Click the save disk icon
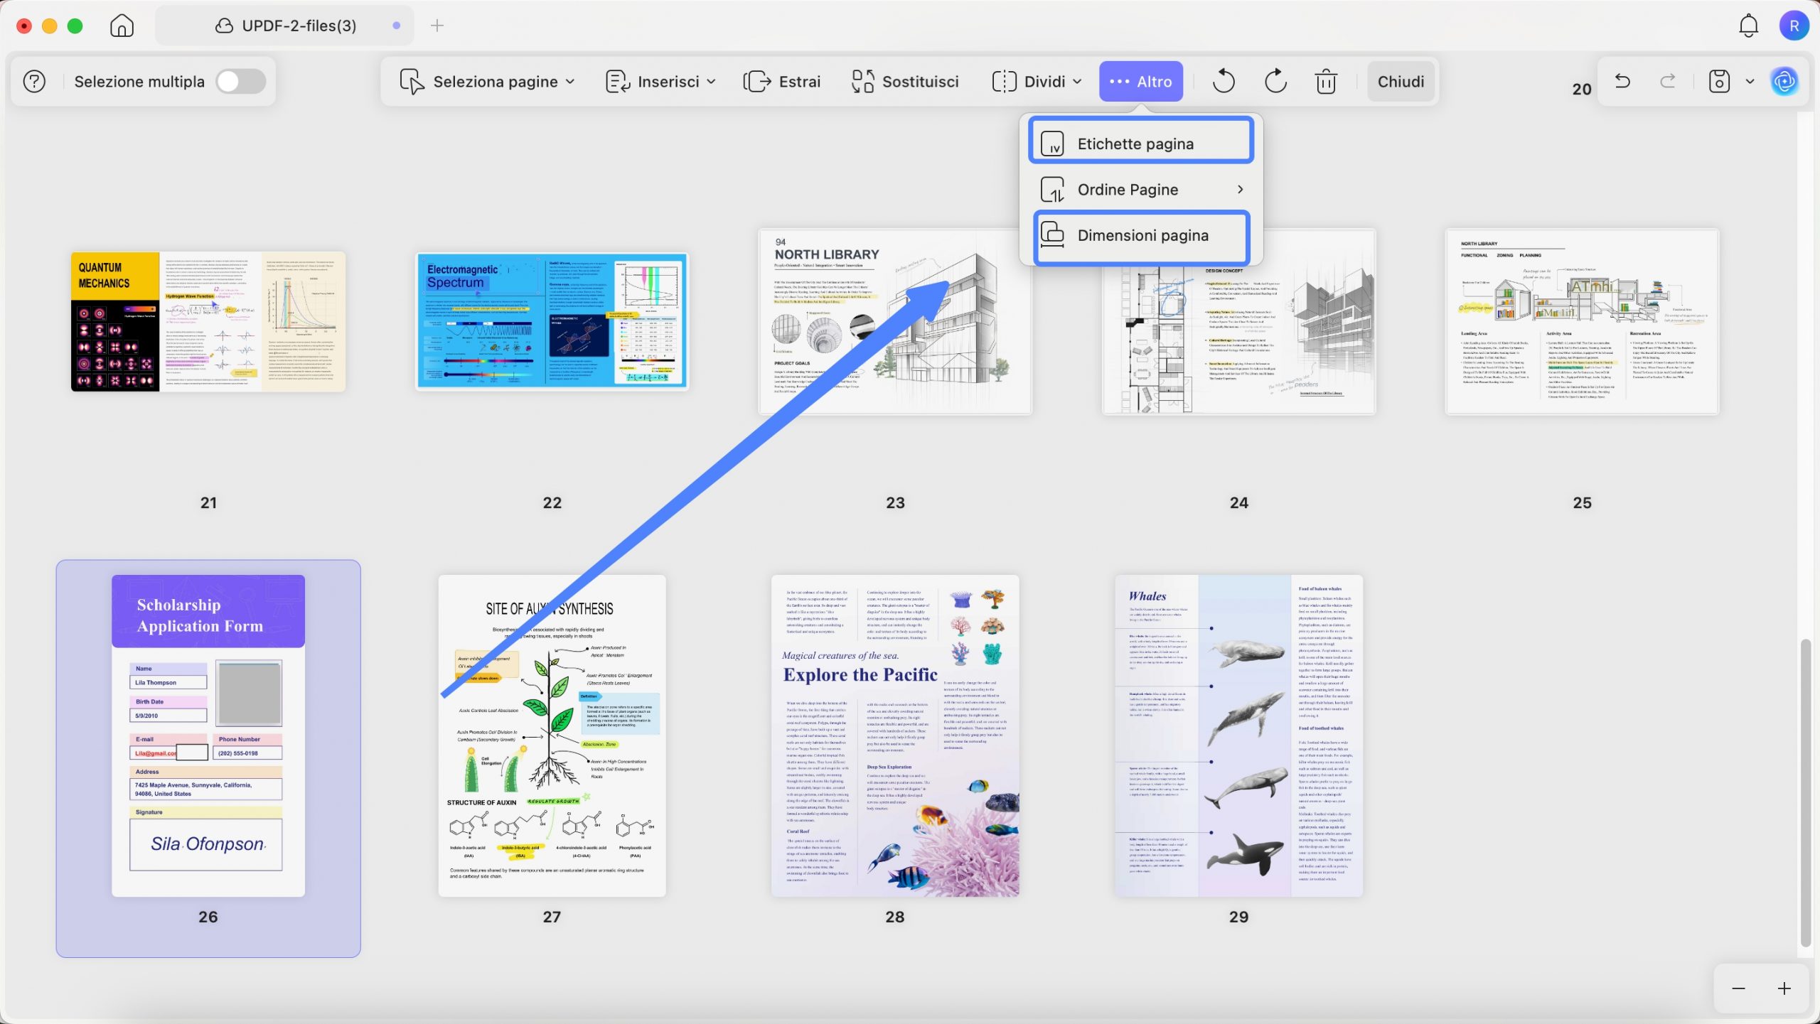The height and width of the screenshot is (1024, 1820). [1719, 81]
